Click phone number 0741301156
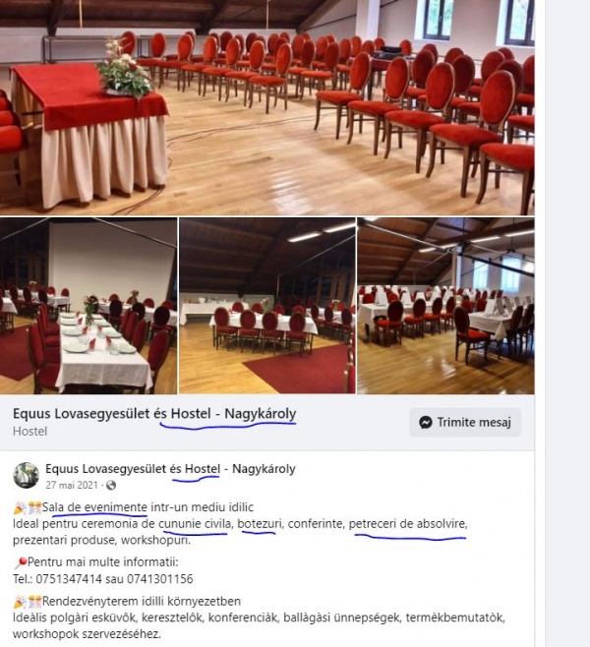590x647 pixels. coord(160,579)
